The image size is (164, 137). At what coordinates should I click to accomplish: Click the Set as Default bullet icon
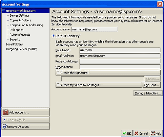(x=4, y=120)
